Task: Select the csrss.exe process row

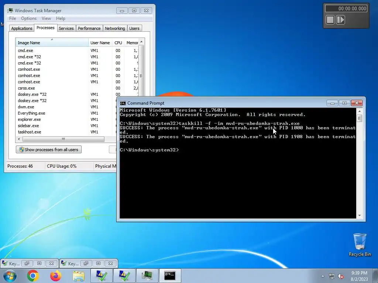Action: tap(77, 88)
